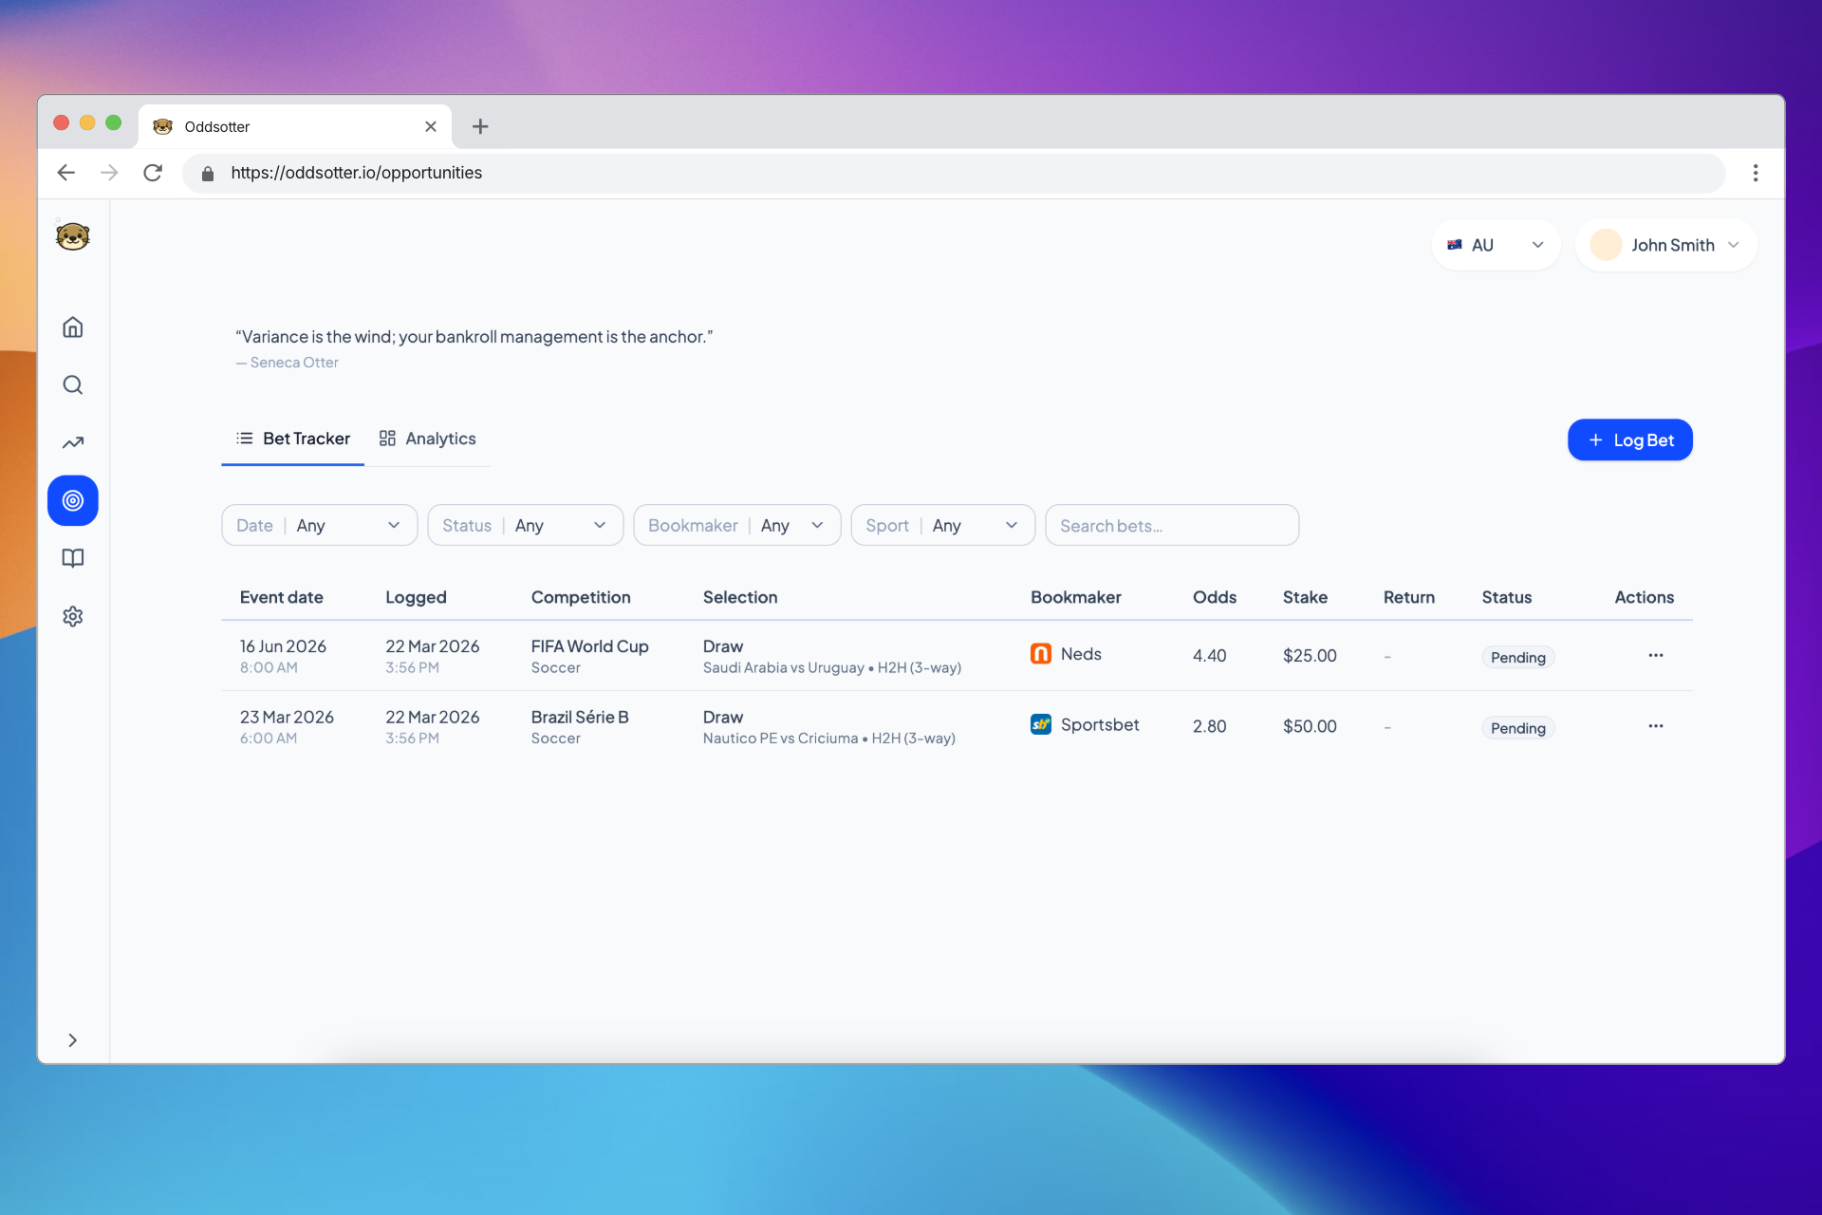Open the John Smith account menu

tap(1665, 245)
